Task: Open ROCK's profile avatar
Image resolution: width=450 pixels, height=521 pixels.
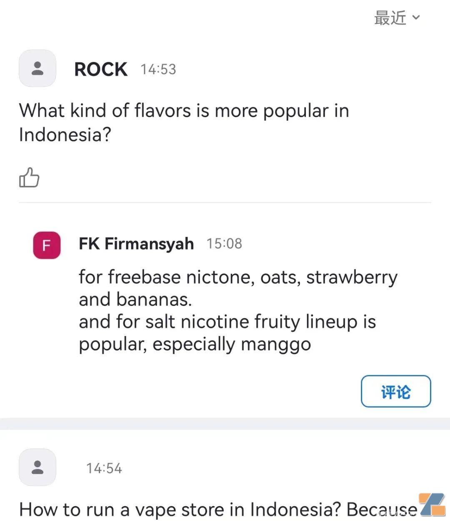Action: click(x=37, y=68)
